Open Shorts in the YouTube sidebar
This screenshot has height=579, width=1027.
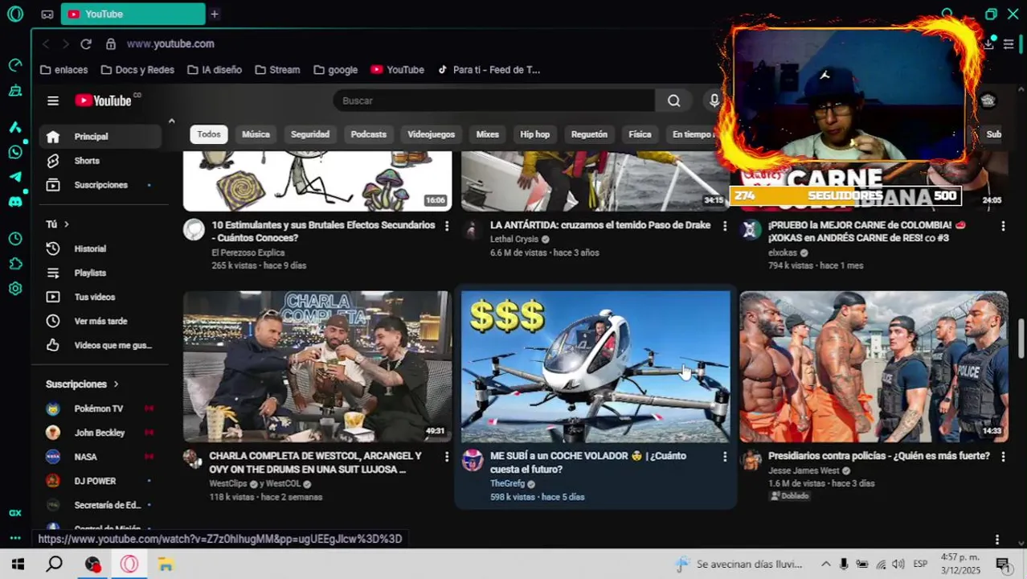coord(100,161)
